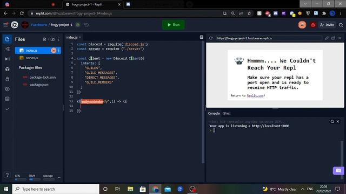Show hidden system tray icons chevron
Image resolution: width=346 pixels, height=194 pixels.
[x=302, y=189]
